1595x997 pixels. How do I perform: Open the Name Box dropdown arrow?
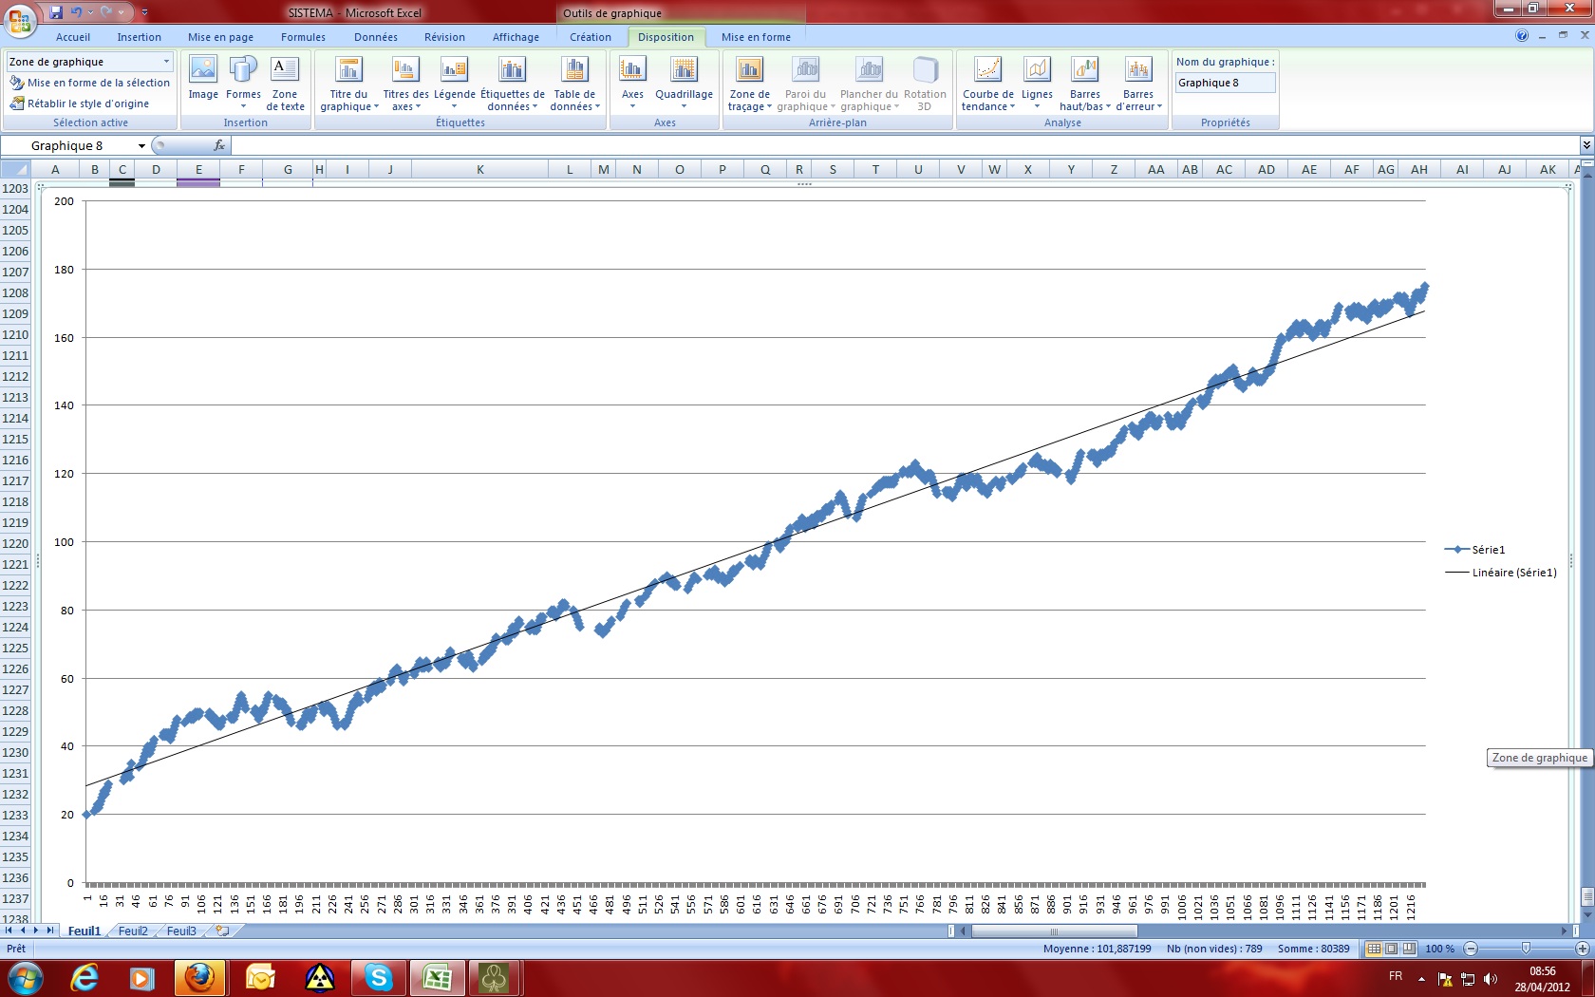coord(141,146)
